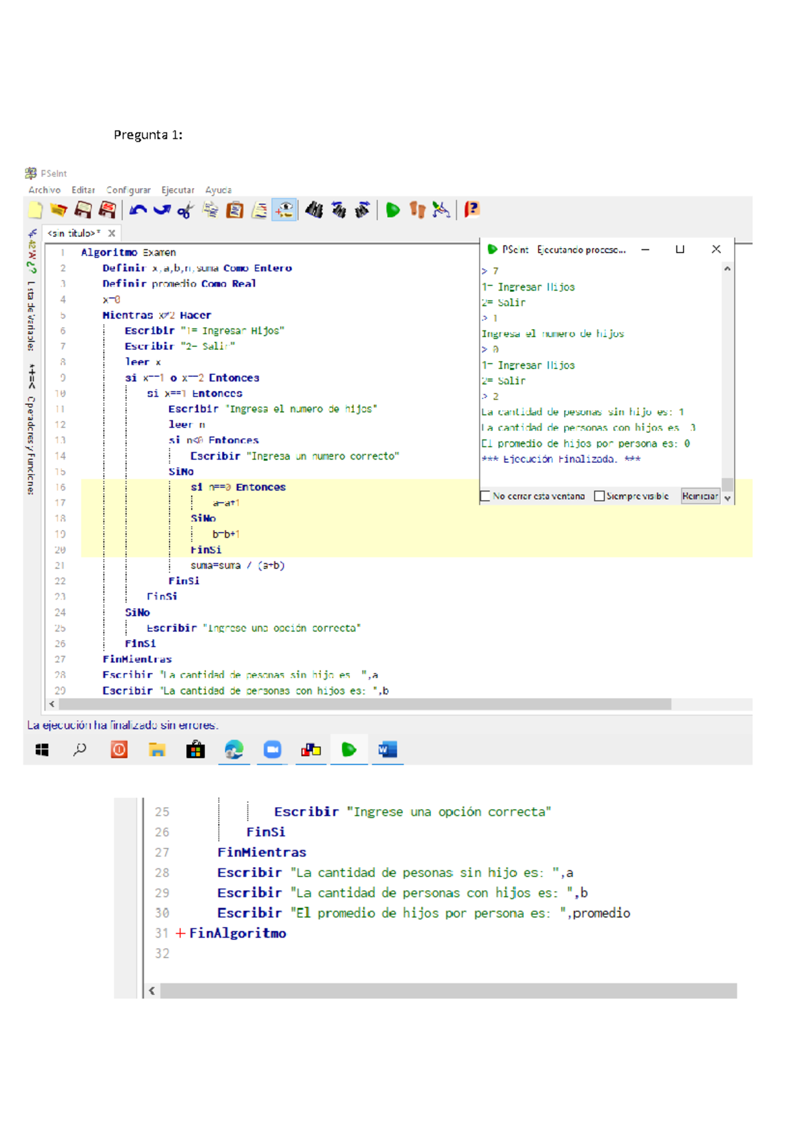
Task: Toggle the 'Siempre visible' checkbox
Action: click(599, 496)
